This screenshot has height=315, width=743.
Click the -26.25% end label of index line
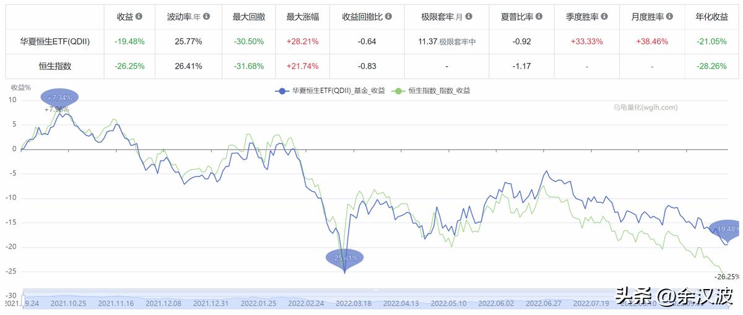[727, 277]
